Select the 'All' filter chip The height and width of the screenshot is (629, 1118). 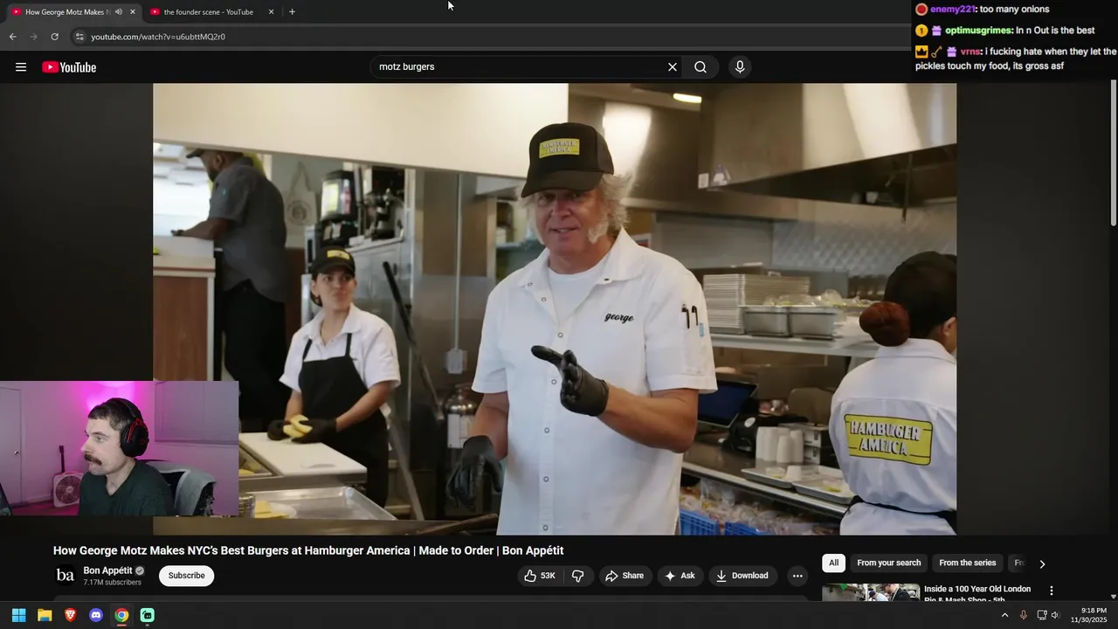point(833,563)
